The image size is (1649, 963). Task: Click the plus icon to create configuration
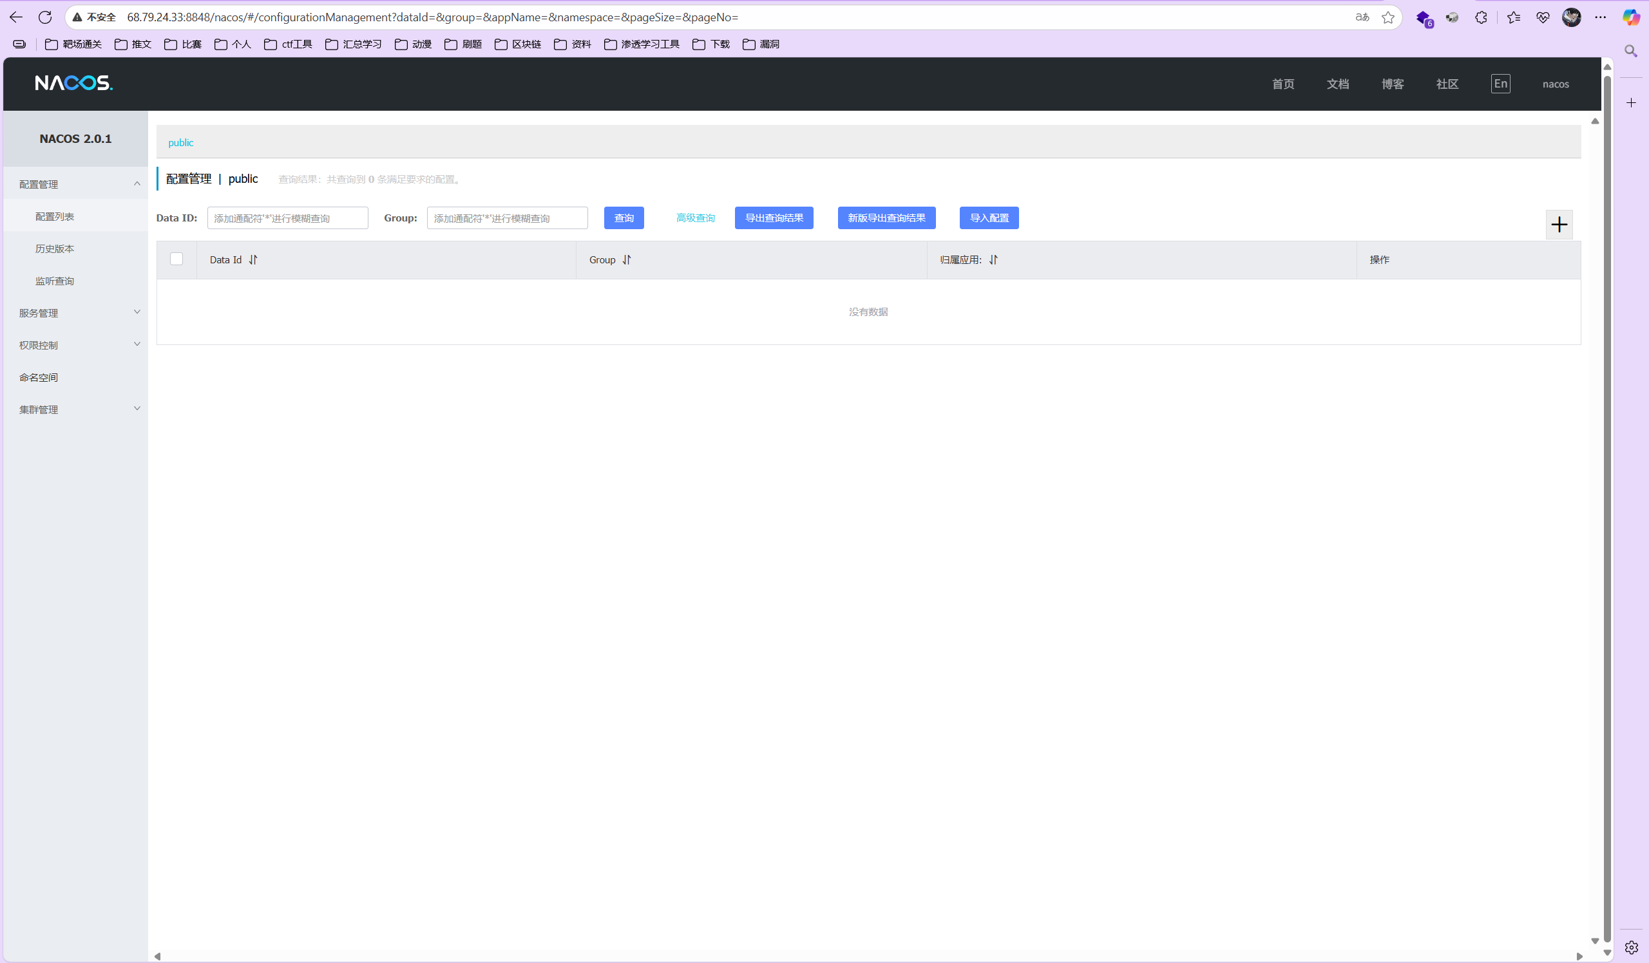(1559, 225)
